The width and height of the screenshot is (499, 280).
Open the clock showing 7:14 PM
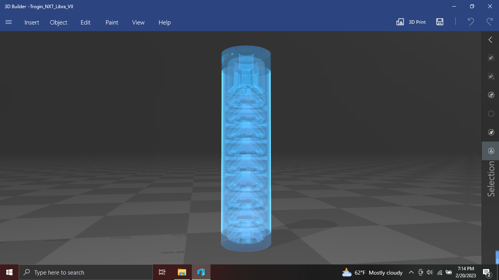(x=466, y=272)
